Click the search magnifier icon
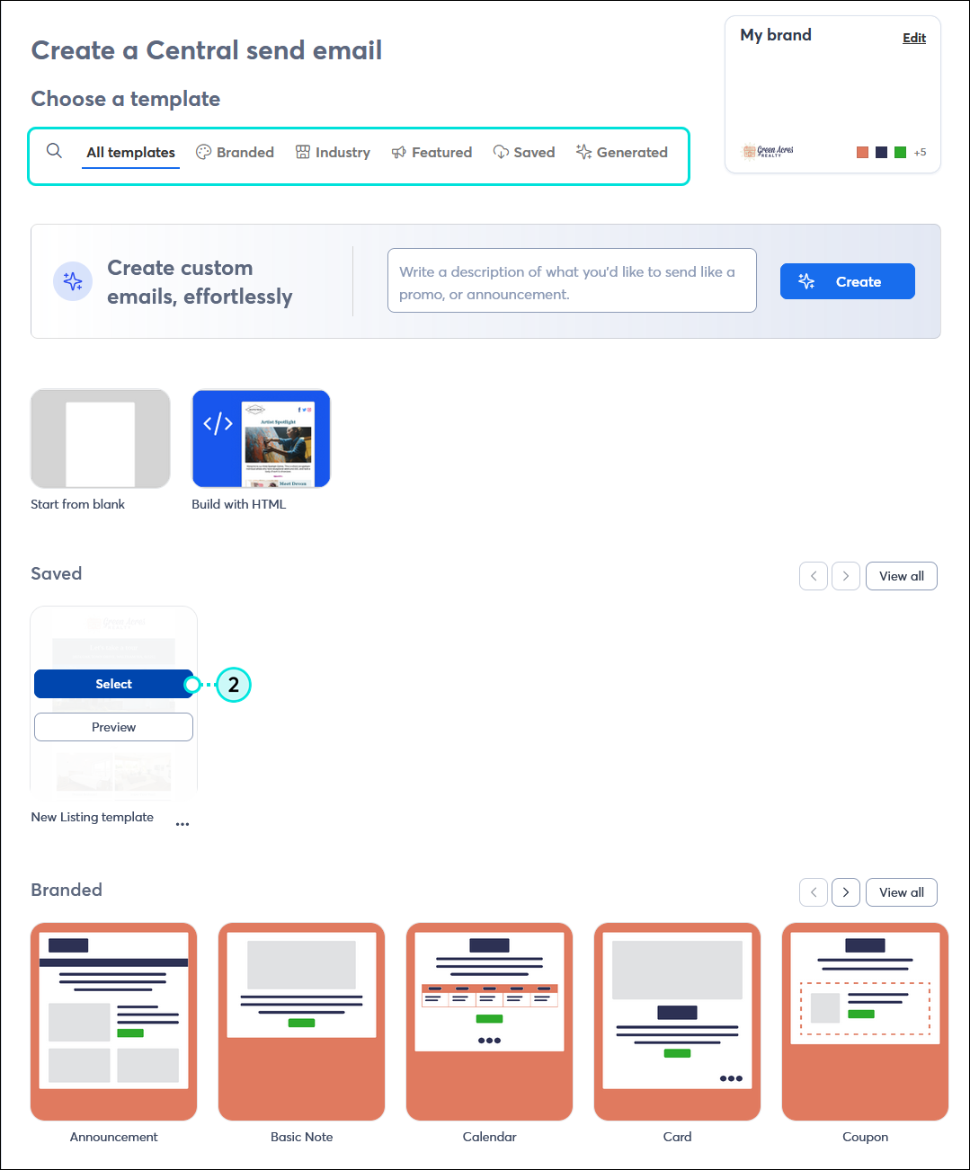970x1170 pixels. (54, 151)
